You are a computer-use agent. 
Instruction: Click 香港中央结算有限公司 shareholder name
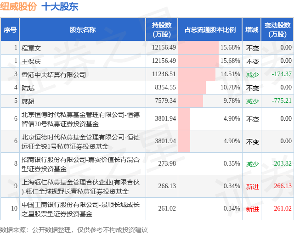click(54, 75)
